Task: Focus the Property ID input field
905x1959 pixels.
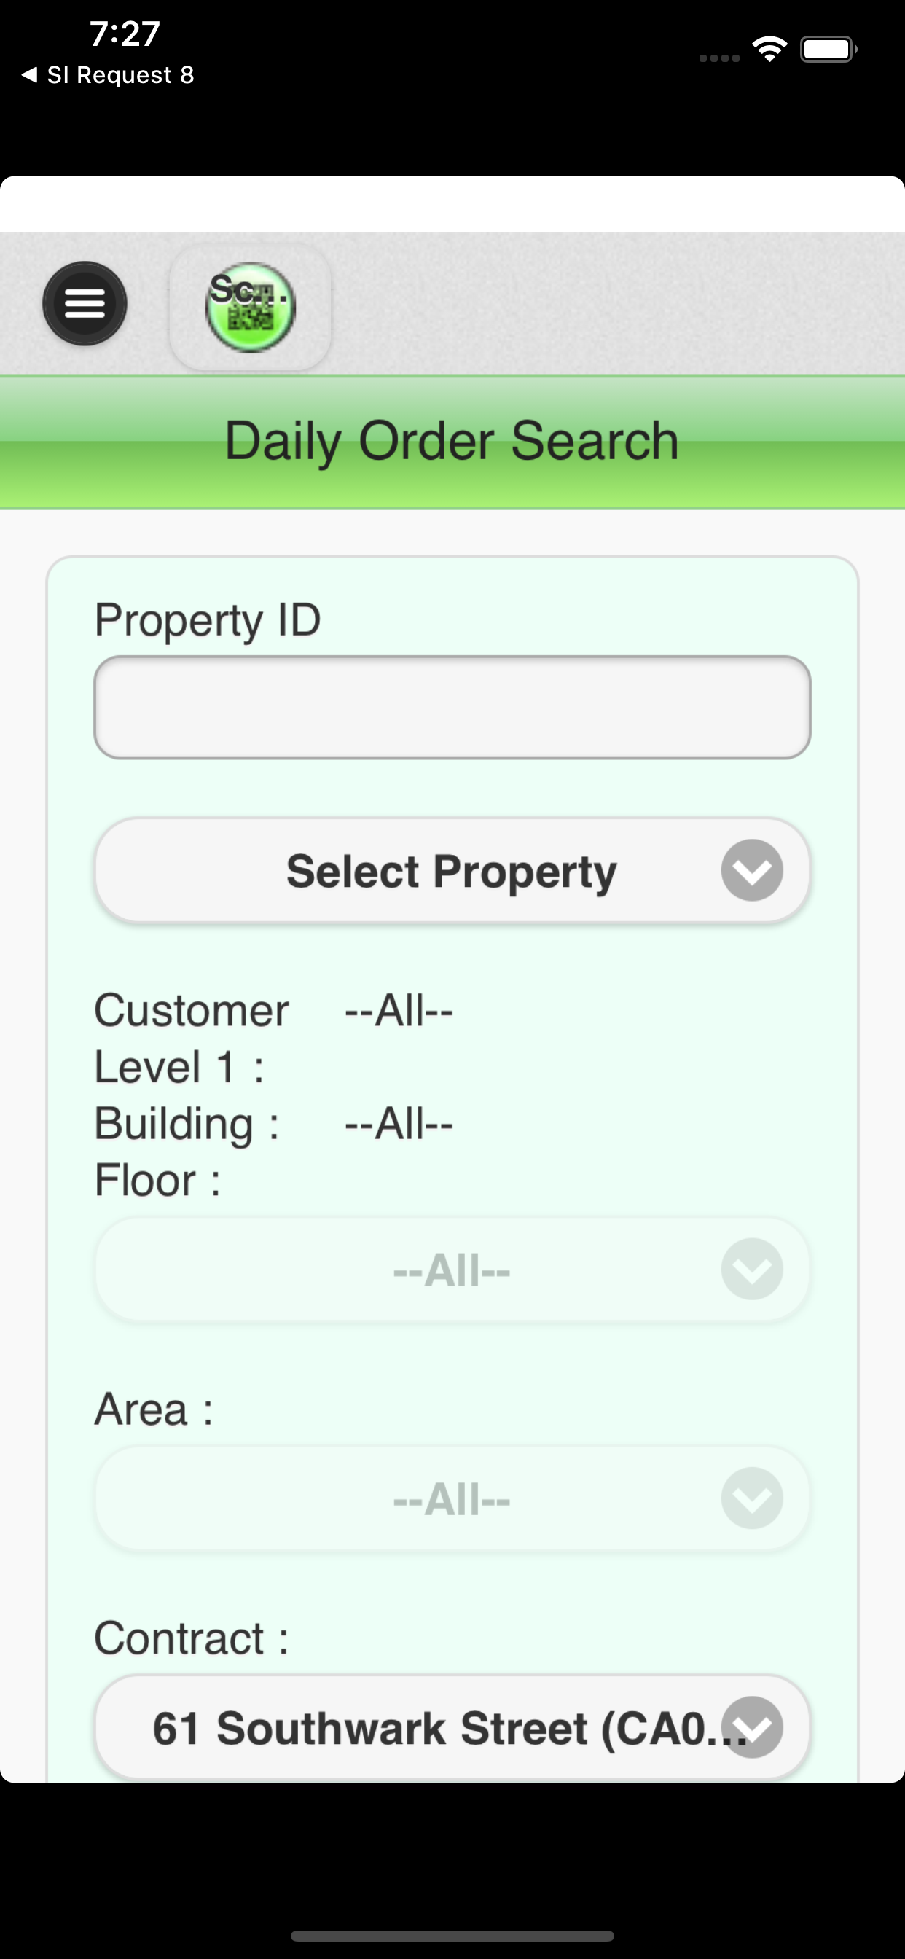Action: [x=452, y=707]
